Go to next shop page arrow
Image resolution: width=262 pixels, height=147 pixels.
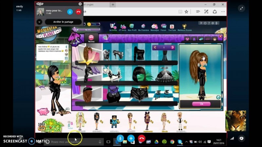(x=173, y=47)
